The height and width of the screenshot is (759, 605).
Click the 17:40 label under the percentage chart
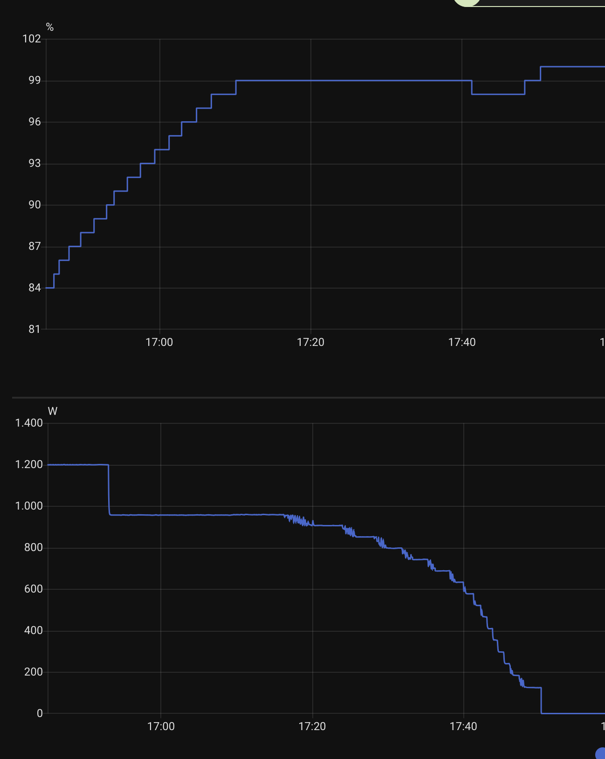point(462,342)
